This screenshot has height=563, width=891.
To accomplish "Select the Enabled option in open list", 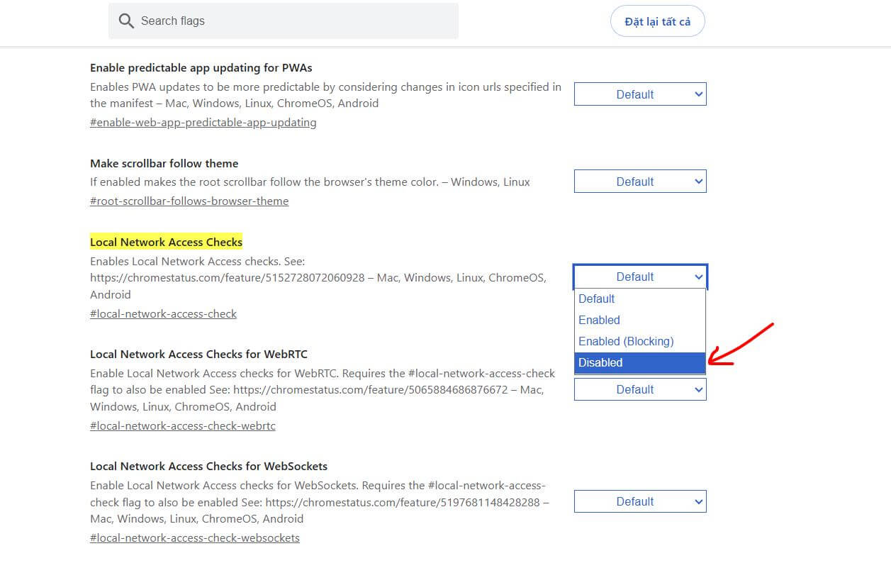I will [x=640, y=320].
